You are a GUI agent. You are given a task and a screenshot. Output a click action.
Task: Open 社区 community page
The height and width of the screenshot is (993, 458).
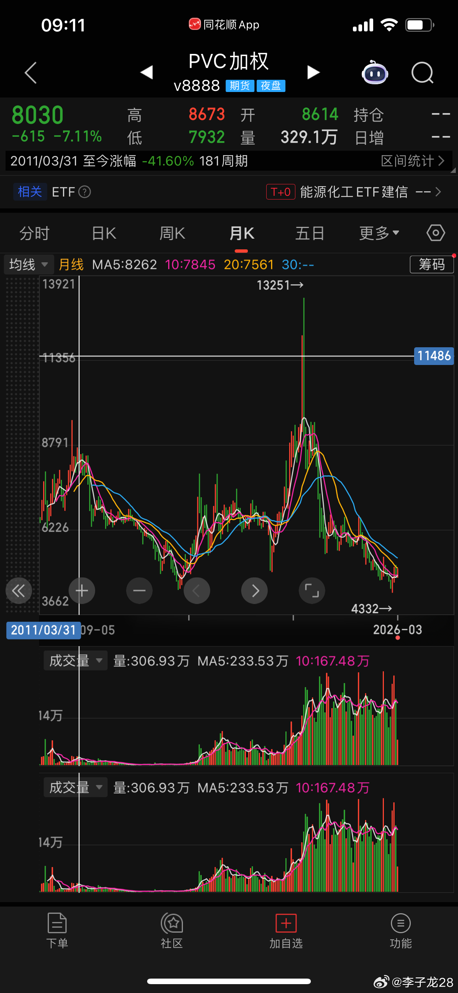click(171, 931)
